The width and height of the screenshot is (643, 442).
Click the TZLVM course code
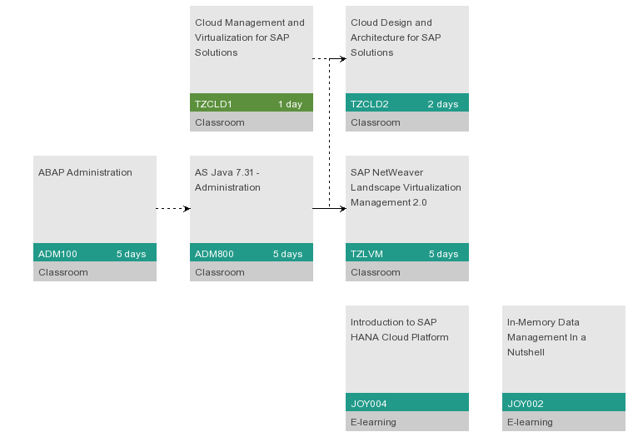367,254
